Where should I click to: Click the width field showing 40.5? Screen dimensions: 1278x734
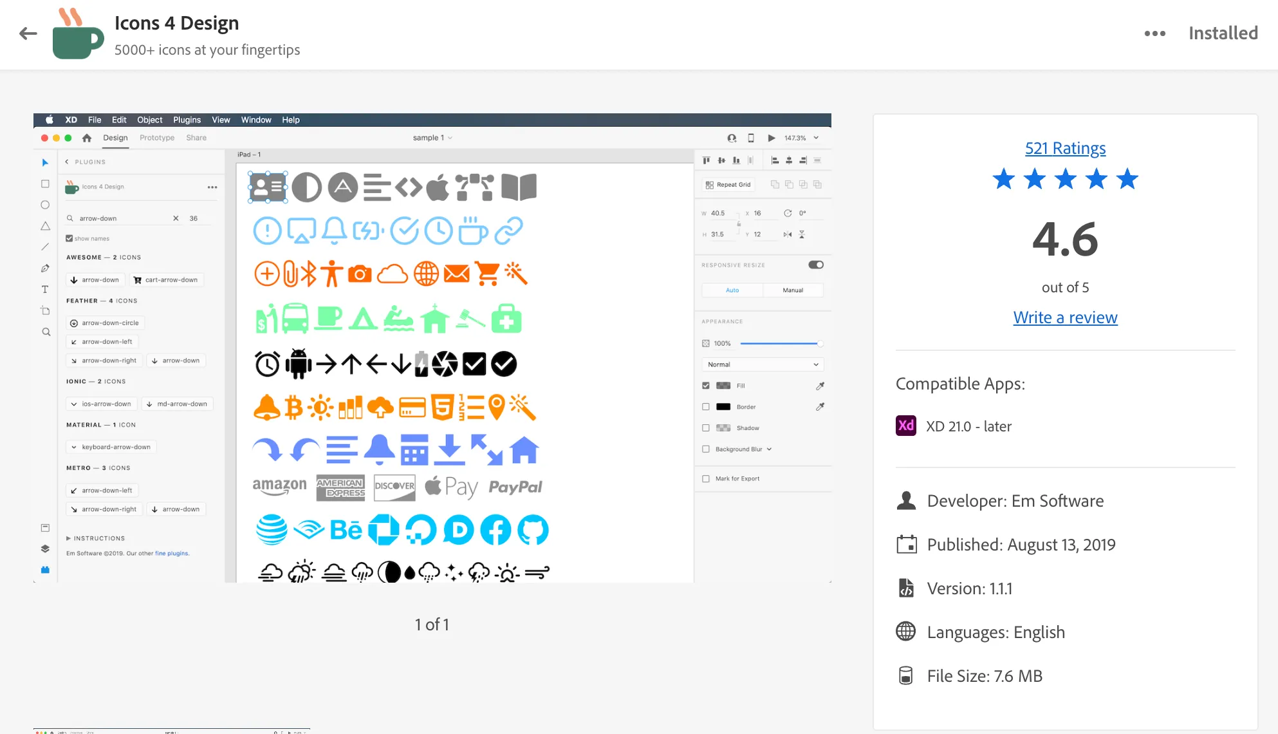point(721,213)
